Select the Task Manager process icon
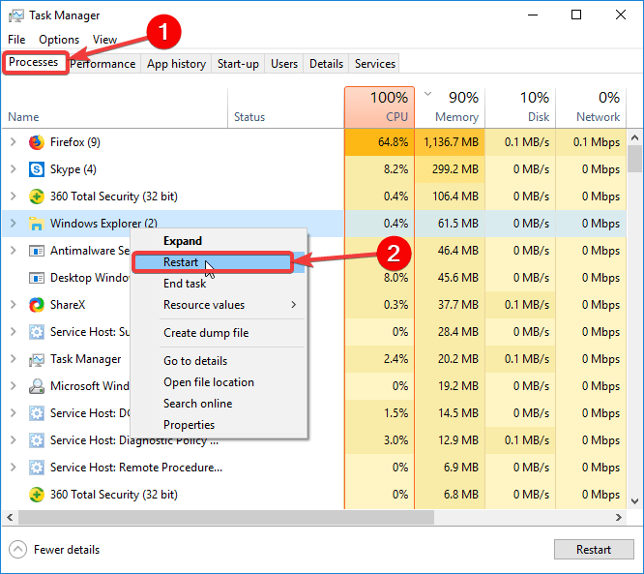Viewport: 644px width, 574px height. [x=37, y=359]
